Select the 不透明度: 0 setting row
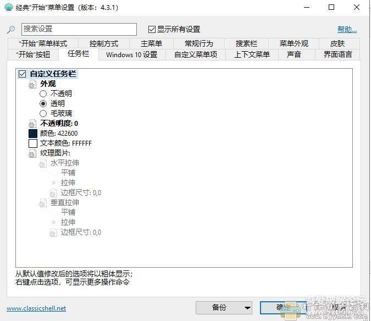The image size is (371, 321). coord(59,124)
